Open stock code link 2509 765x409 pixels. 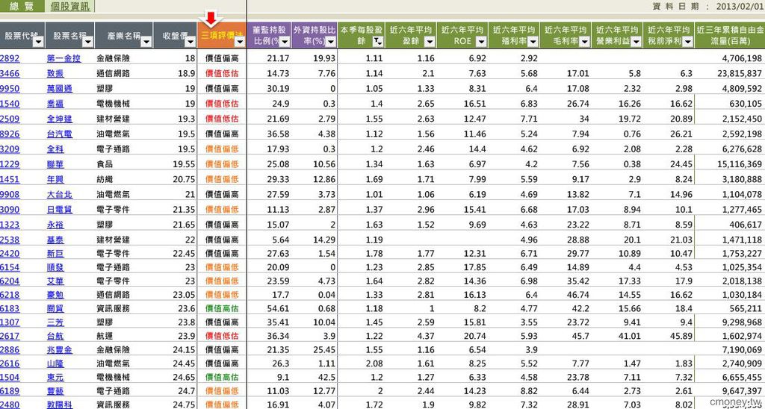[10, 119]
